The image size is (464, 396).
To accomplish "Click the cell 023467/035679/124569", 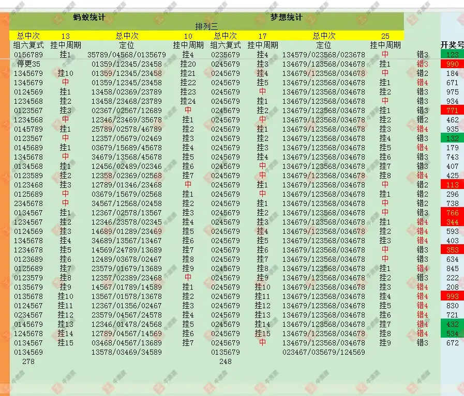I will 324,352.
